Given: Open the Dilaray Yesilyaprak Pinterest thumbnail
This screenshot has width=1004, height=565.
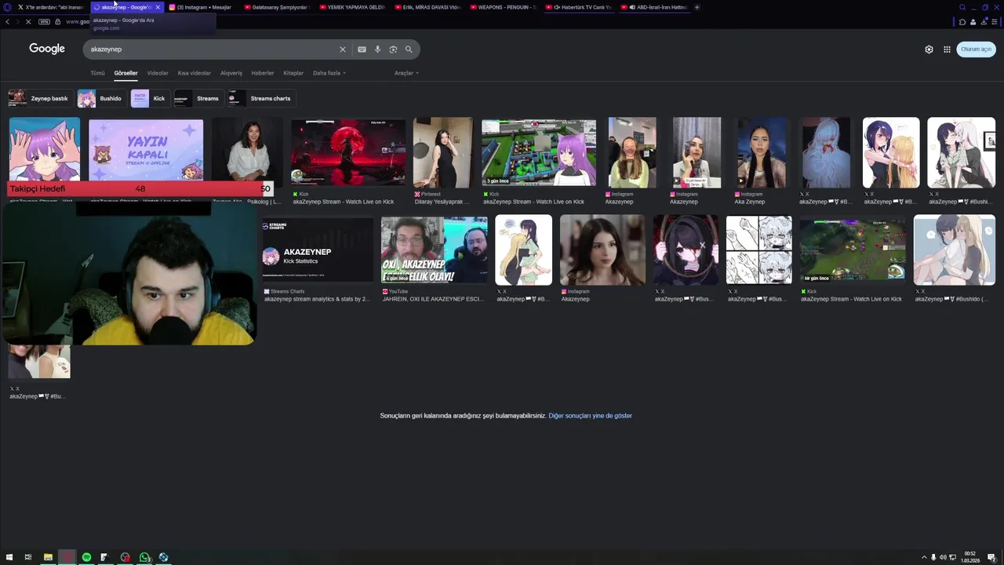Looking at the screenshot, I should [442, 153].
